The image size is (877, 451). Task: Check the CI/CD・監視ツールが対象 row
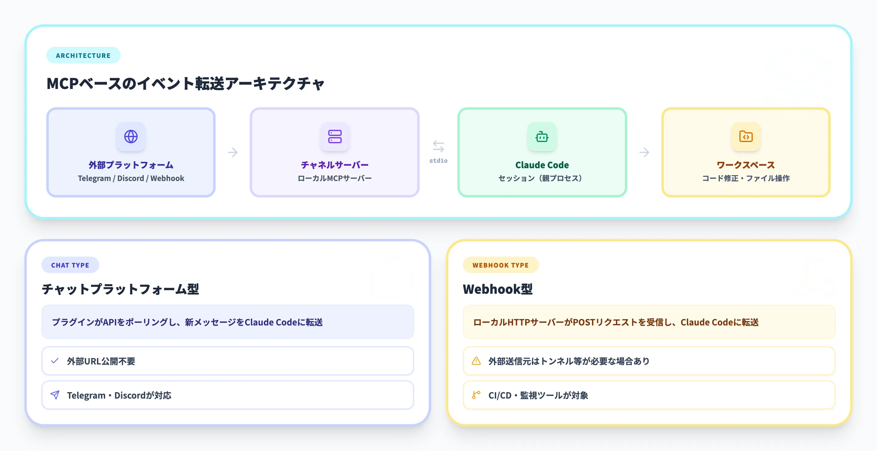[x=649, y=395]
